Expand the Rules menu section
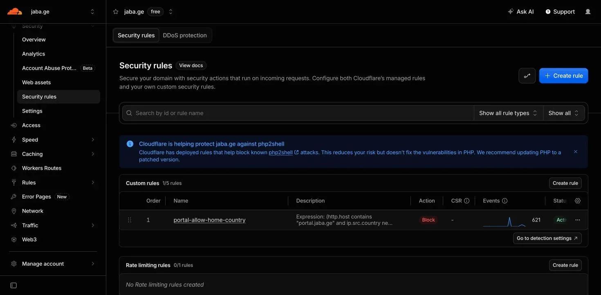This screenshot has height=295, width=601. (x=93, y=182)
